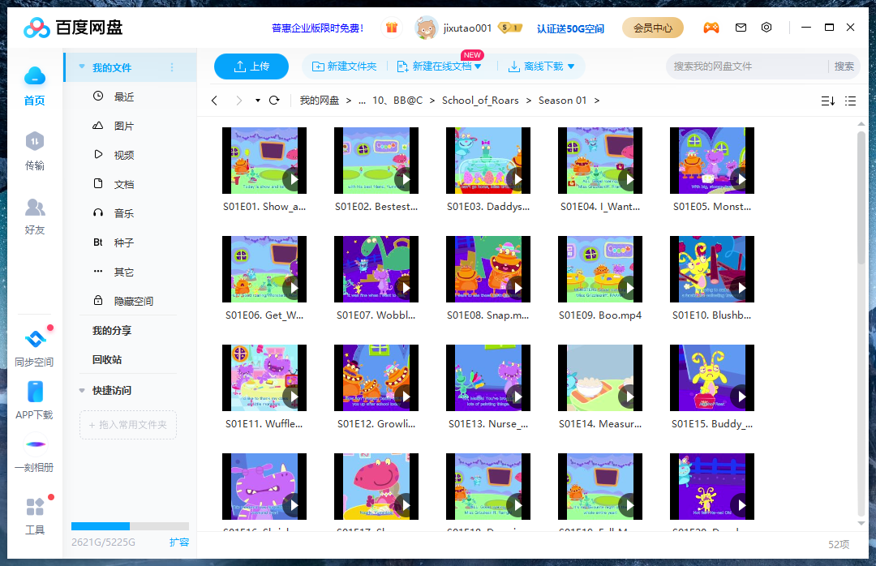Select the S01E07. Wobbl... video thumbnail
876x566 pixels.
(376, 269)
